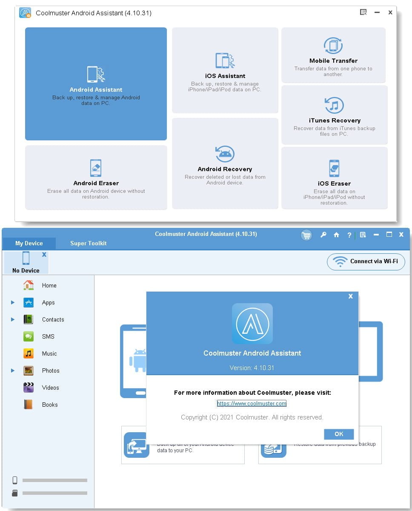The width and height of the screenshot is (412, 511).
Task: Select SMS in the sidebar
Action: [48, 336]
